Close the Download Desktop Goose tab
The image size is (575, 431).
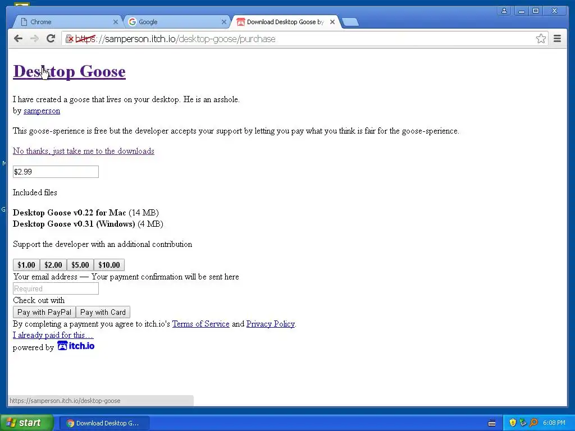(332, 22)
